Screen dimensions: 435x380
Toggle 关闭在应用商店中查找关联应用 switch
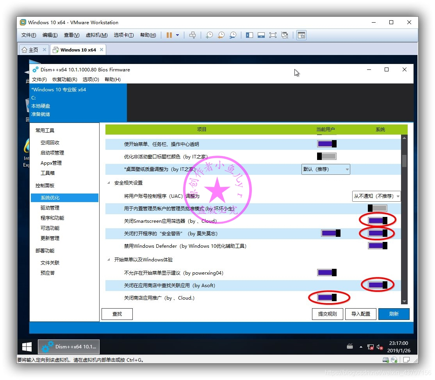tap(378, 285)
